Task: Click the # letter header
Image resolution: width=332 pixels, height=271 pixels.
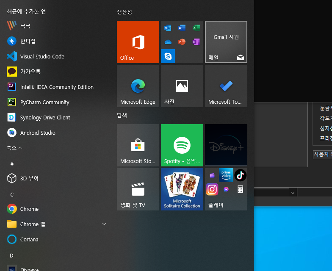Action: [12, 163]
